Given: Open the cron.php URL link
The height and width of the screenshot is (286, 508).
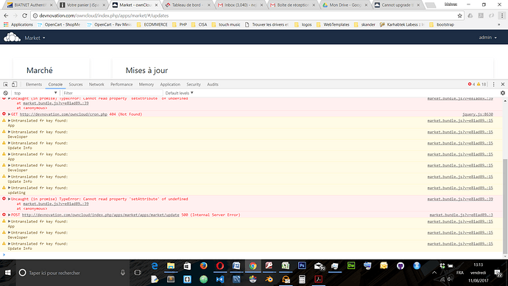Looking at the screenshot, I should pyautogui.click(x=63, y=114).
